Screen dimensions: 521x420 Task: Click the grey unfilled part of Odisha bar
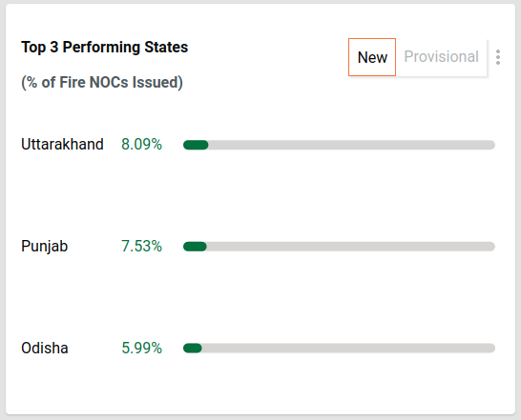(x=348, y=348)
